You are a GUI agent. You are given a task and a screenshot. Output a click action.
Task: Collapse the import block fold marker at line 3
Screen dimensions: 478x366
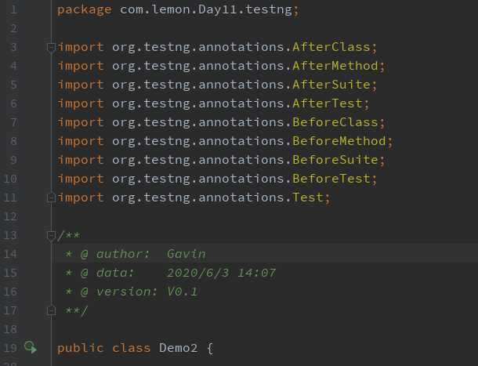(x=51, y=47)
